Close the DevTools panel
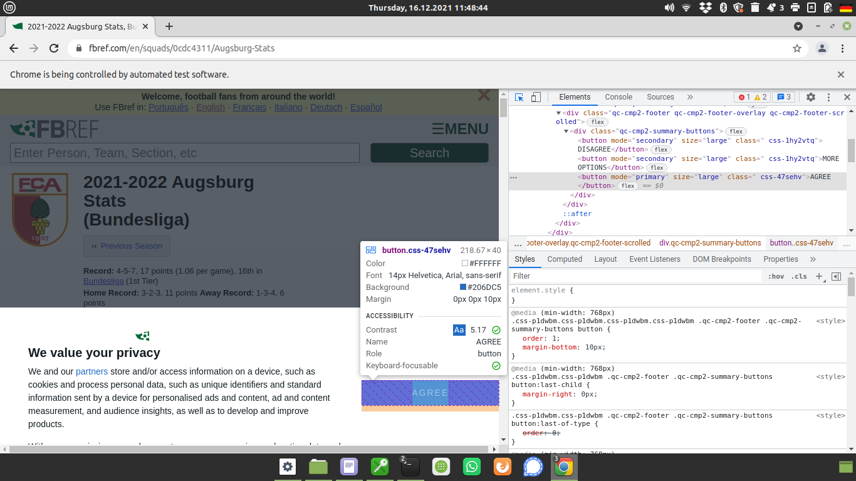Screen dimensions: 856x481 click(x=847, y=97)
